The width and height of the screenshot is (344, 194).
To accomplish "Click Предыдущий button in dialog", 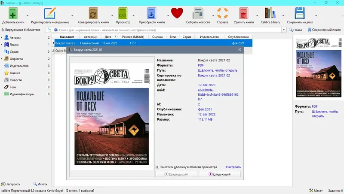I will click(176, 174).
